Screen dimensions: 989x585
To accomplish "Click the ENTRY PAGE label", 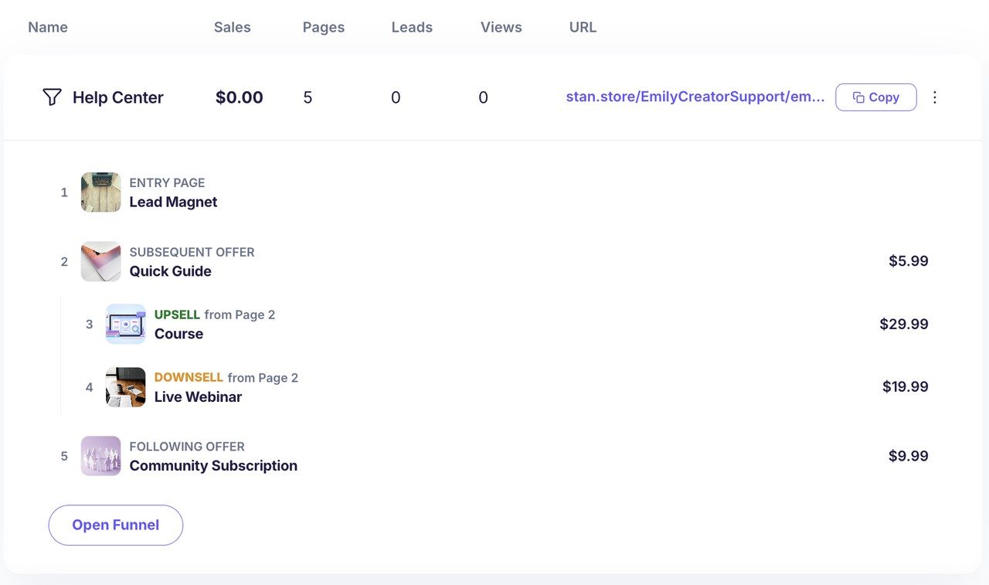I will pos(167,183).
